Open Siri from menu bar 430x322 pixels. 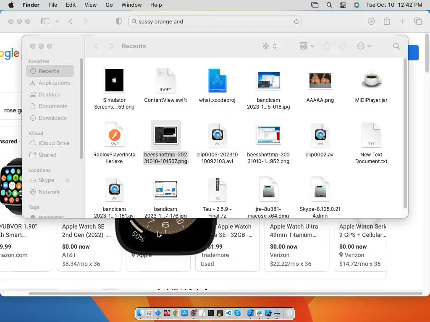click(x=356, y=5)
